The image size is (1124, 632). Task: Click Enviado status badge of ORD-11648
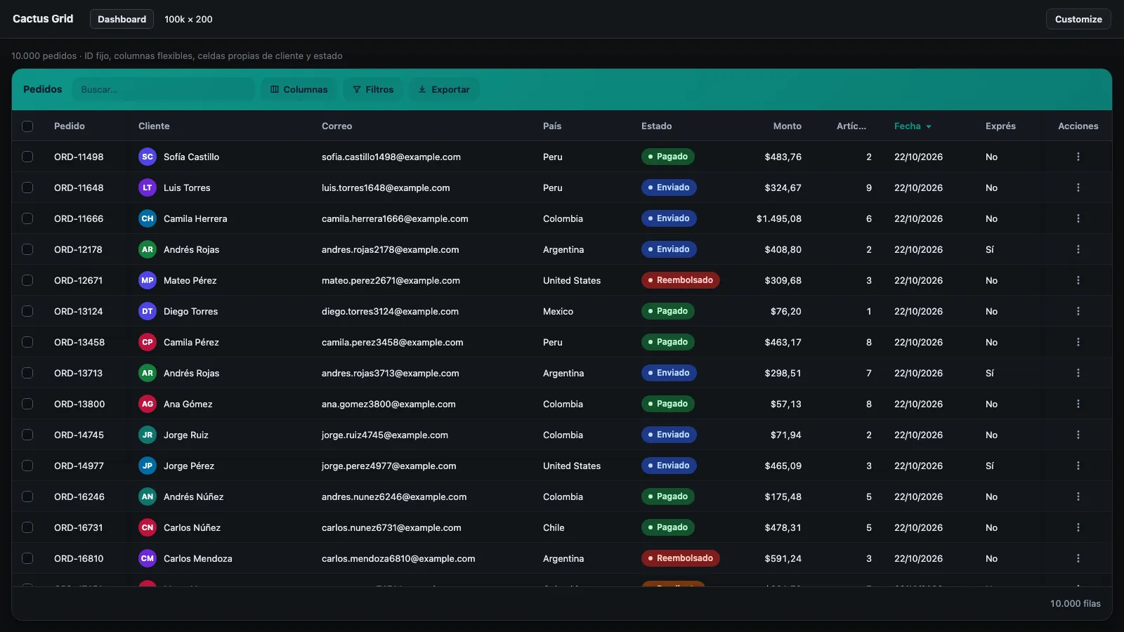pyautogui.click(x=669, y=187)
